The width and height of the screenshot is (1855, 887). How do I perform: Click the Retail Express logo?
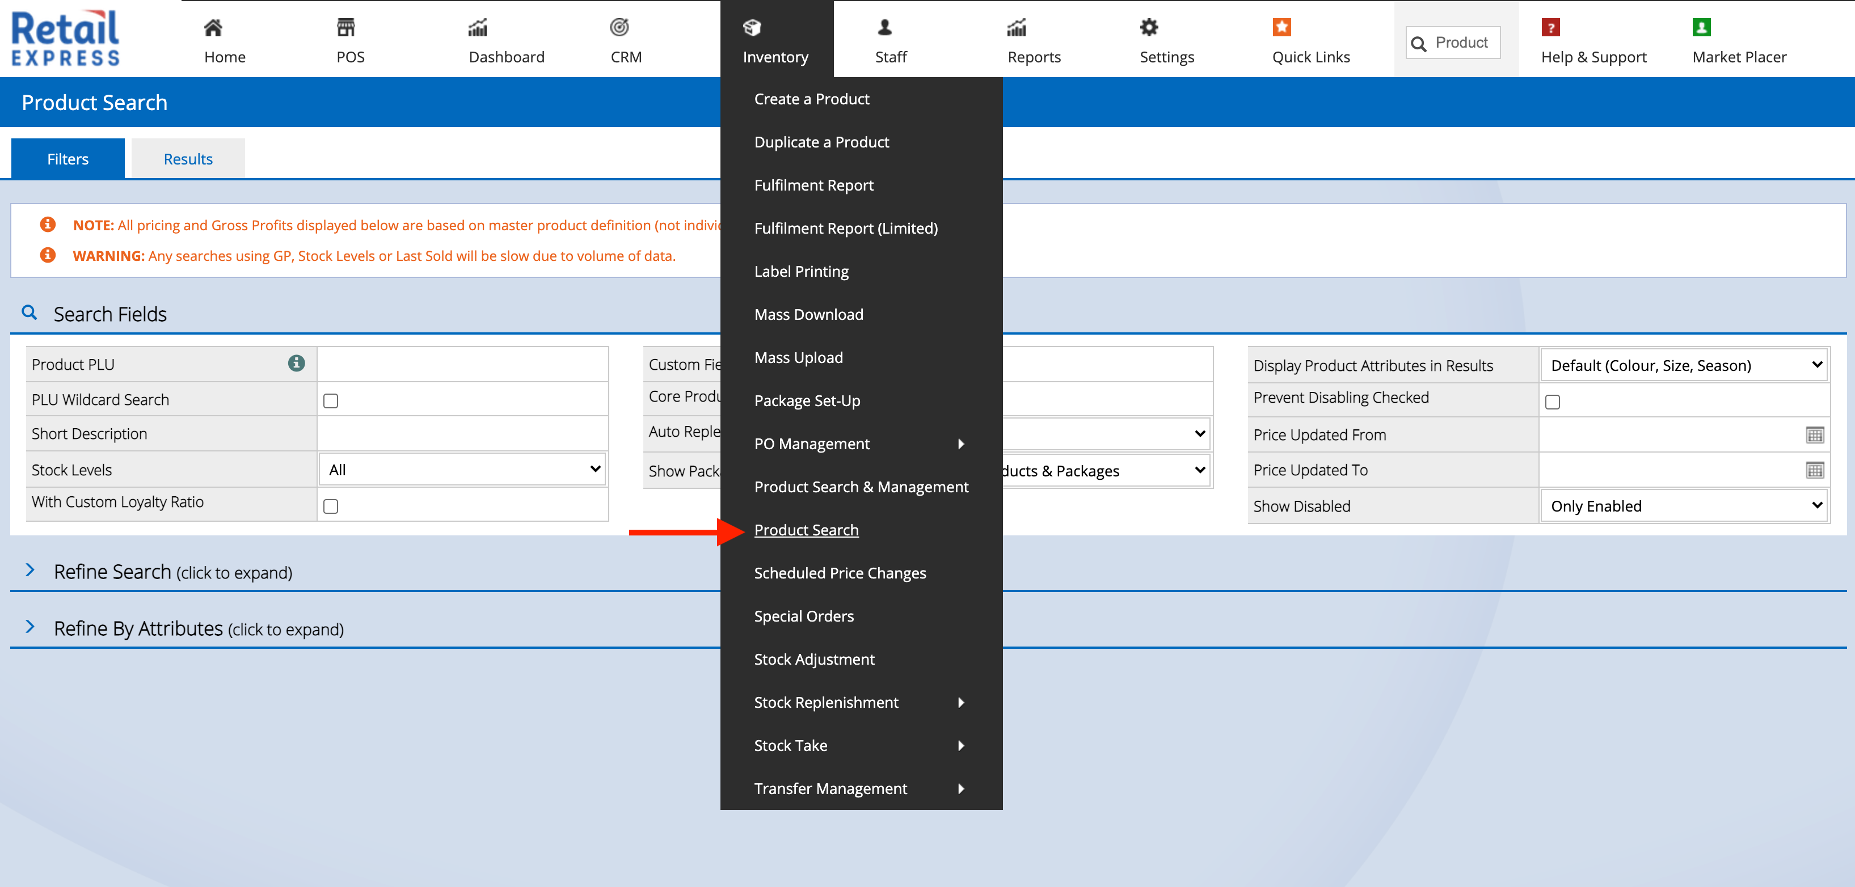66,38
